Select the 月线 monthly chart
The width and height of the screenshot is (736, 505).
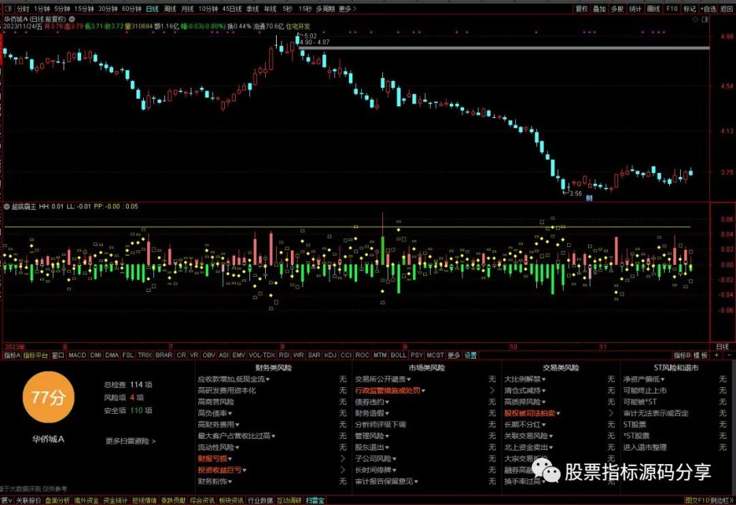(187, 9)
